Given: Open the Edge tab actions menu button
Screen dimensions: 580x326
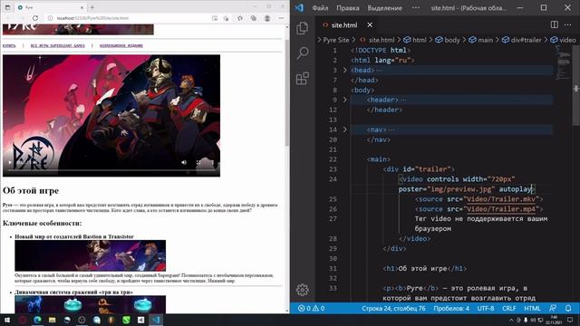Looking at the screenshot, I should (7, 7).
